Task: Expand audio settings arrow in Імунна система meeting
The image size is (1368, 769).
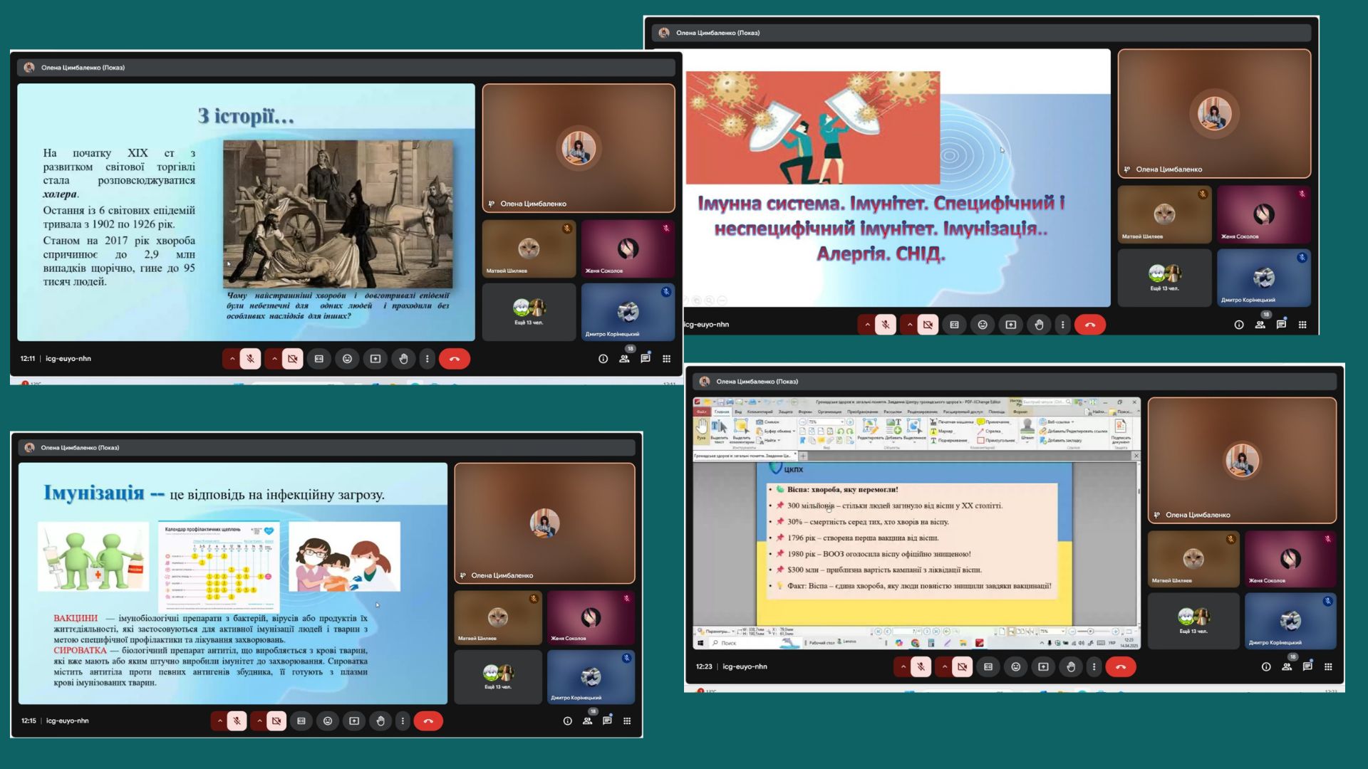Action: pyautogui.click(x=867, y=325)
